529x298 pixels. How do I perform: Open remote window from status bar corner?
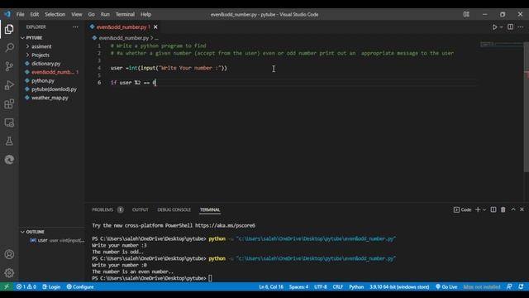click(6, 287)
